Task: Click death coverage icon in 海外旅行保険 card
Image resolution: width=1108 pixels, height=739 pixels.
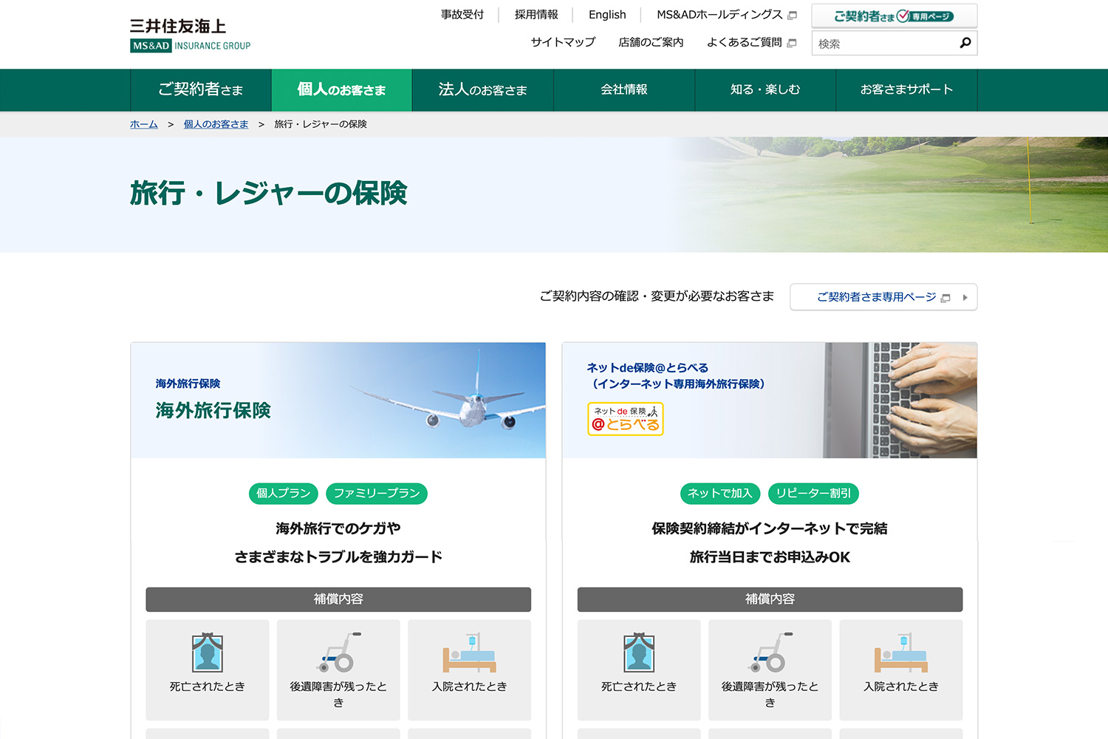Action: tap(208, 653)
